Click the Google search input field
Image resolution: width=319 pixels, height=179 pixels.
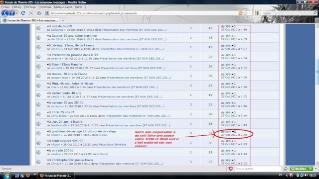coord(287,13)
